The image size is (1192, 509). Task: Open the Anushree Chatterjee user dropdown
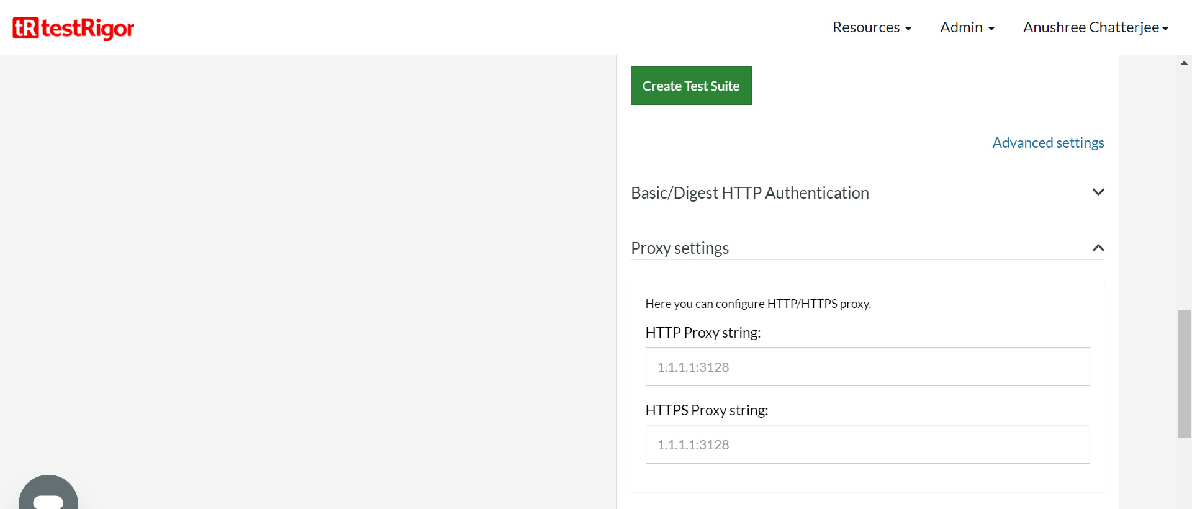pos(1091,27)
